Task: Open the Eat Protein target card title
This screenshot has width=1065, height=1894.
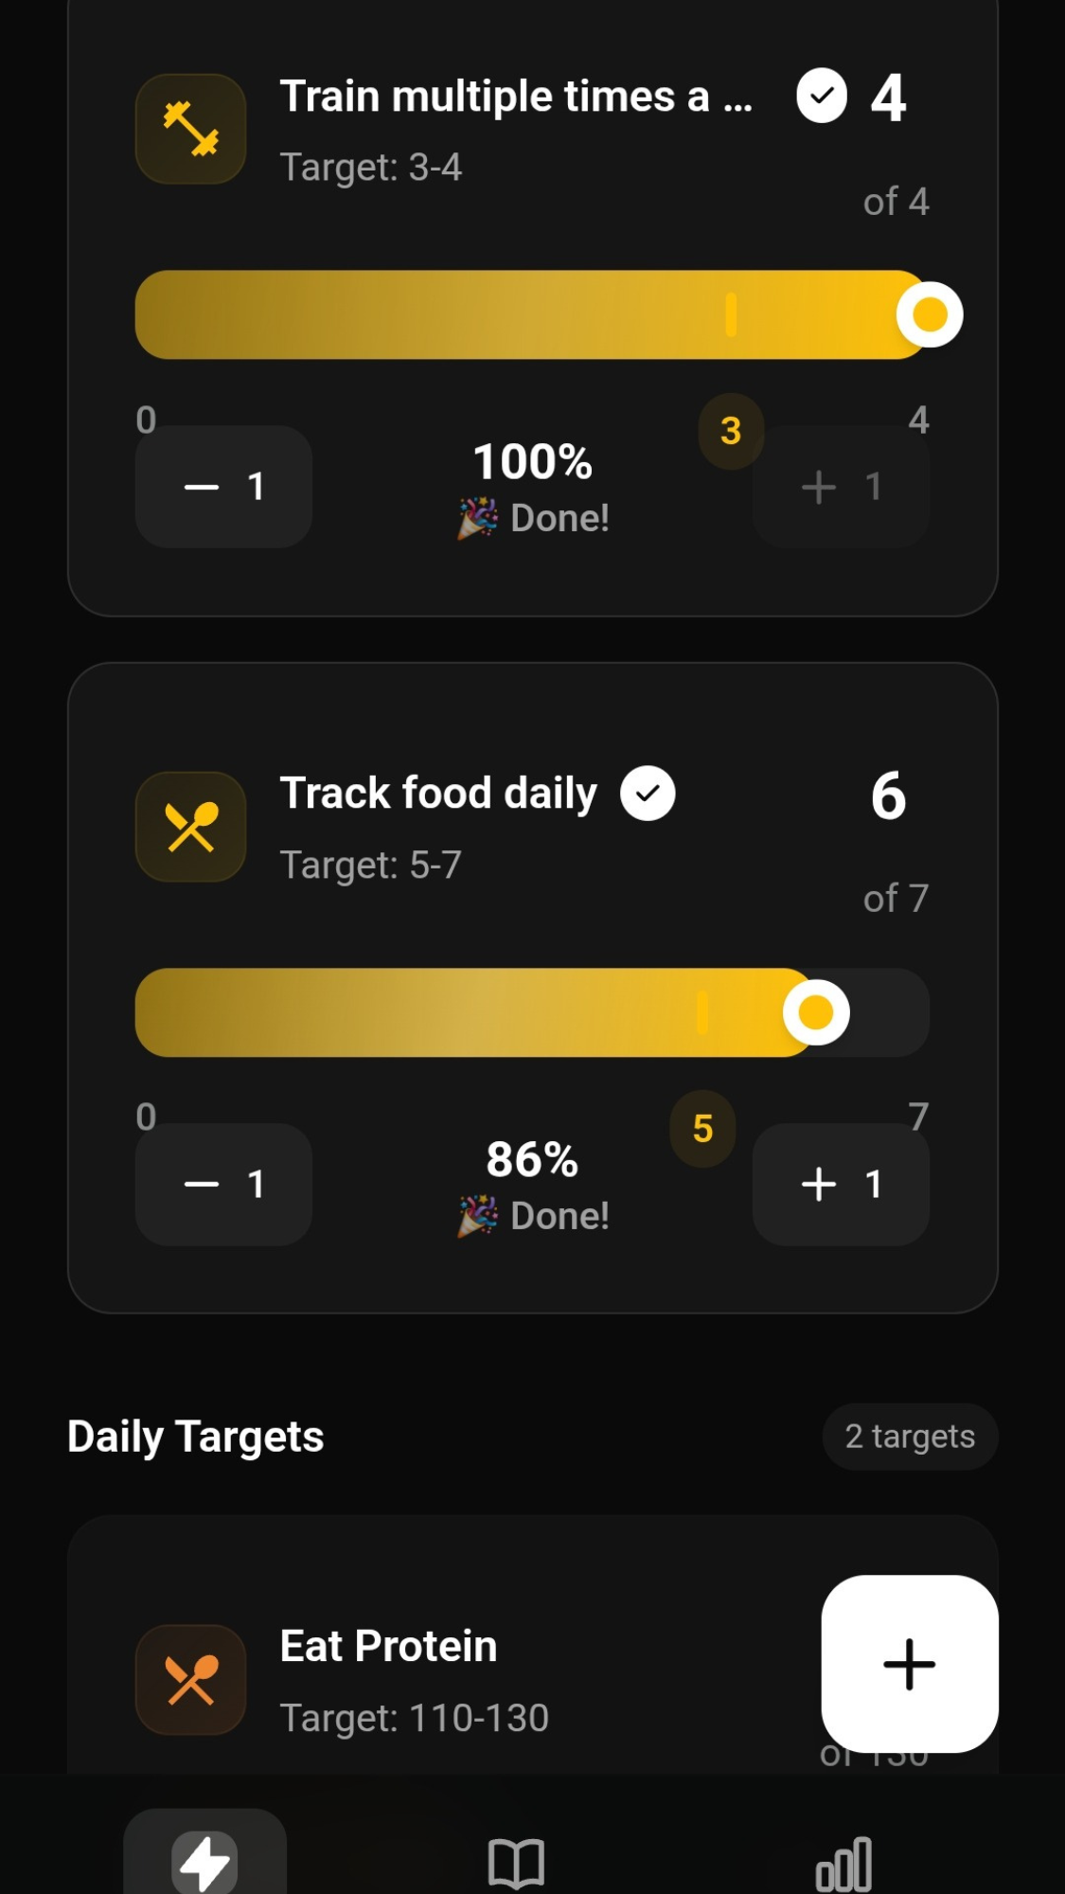Action: point(388,1646)
